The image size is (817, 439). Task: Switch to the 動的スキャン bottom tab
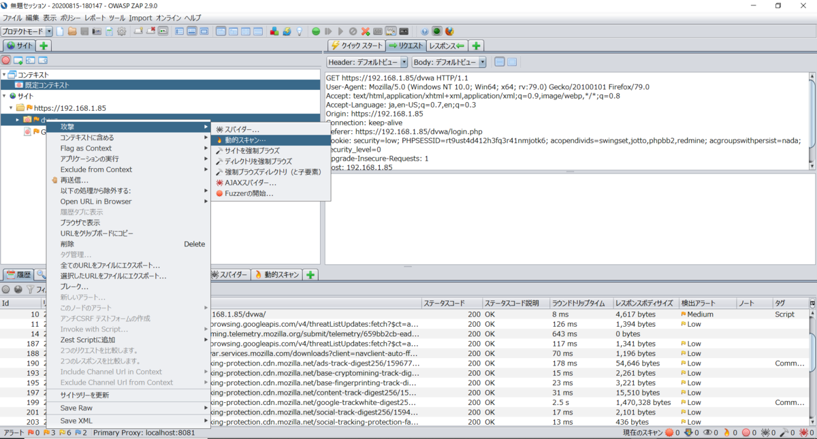(276, 275)
